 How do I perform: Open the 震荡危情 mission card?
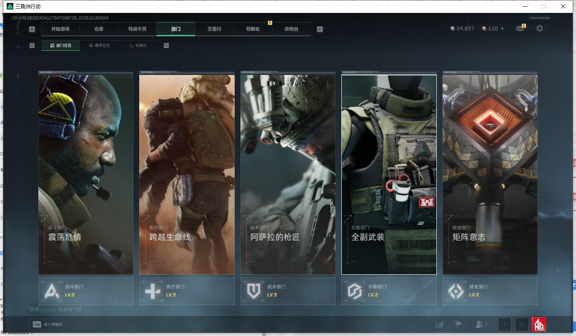click(86, 174)
